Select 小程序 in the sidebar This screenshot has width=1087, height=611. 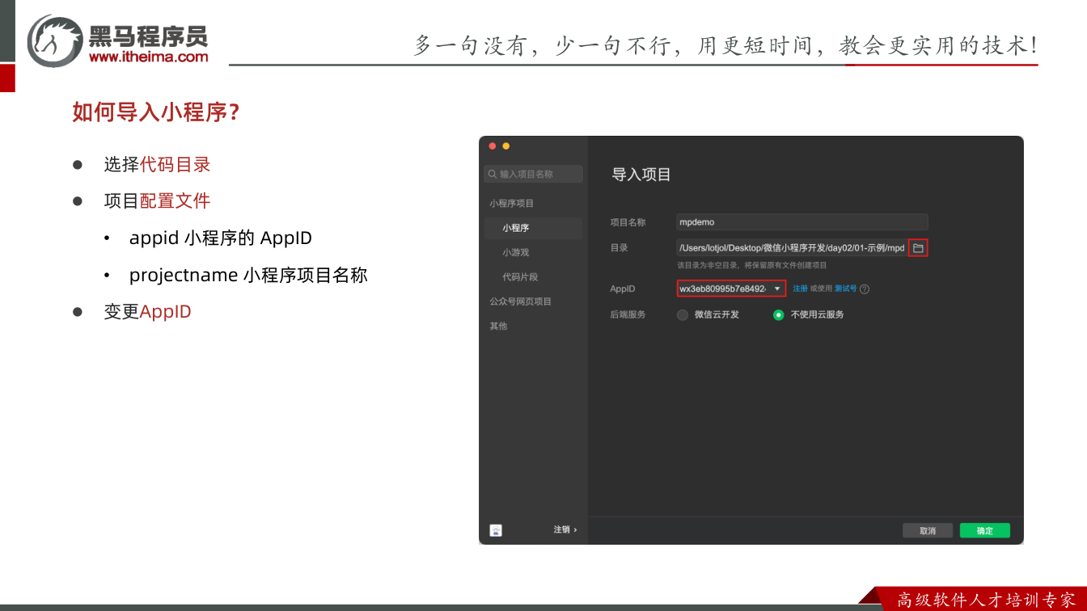click(x=532, y=228)
